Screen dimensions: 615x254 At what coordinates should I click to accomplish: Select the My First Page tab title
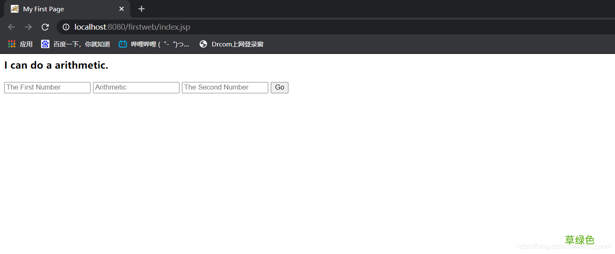coord(44,9)
